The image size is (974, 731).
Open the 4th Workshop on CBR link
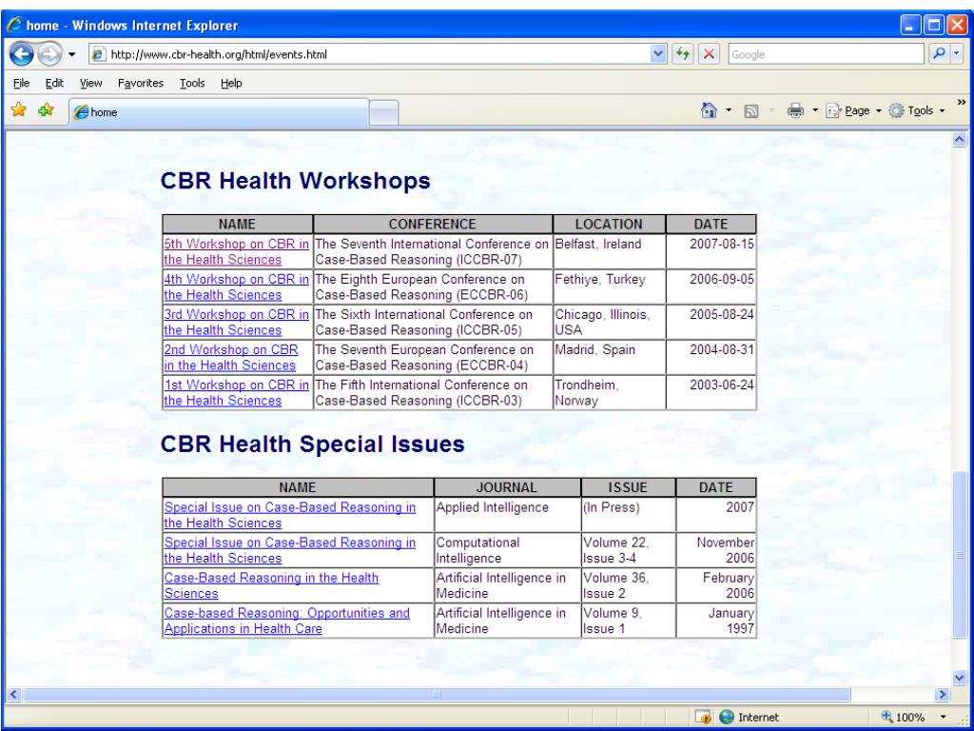[x=236, y=287]
